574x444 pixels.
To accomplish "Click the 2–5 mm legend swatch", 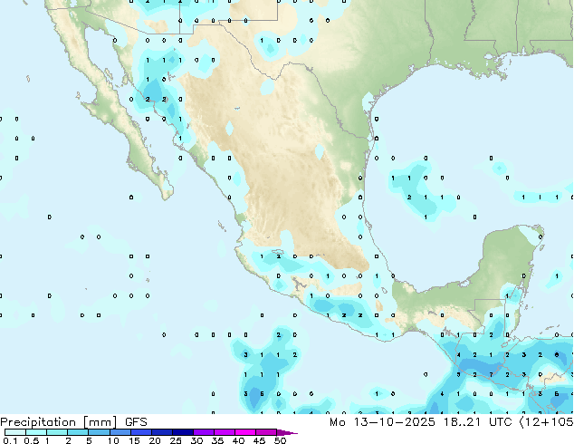I will (78, 432).
